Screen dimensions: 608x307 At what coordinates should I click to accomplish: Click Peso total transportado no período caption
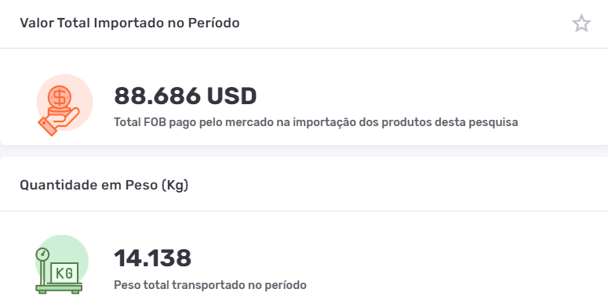point(210,285)
